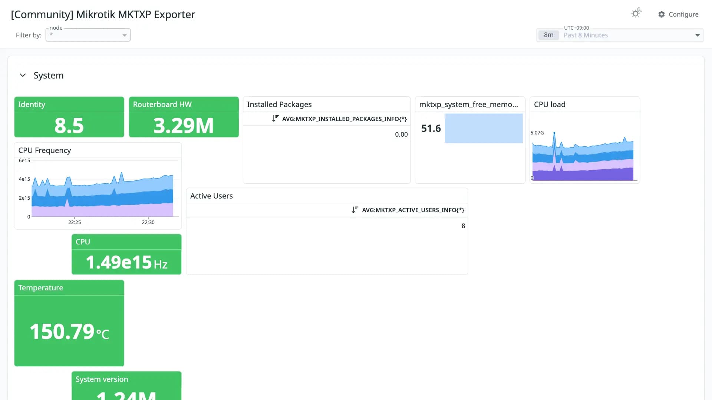Click the CPU Frequency widget title
712x400 pixels.
(x=44, y=150)
